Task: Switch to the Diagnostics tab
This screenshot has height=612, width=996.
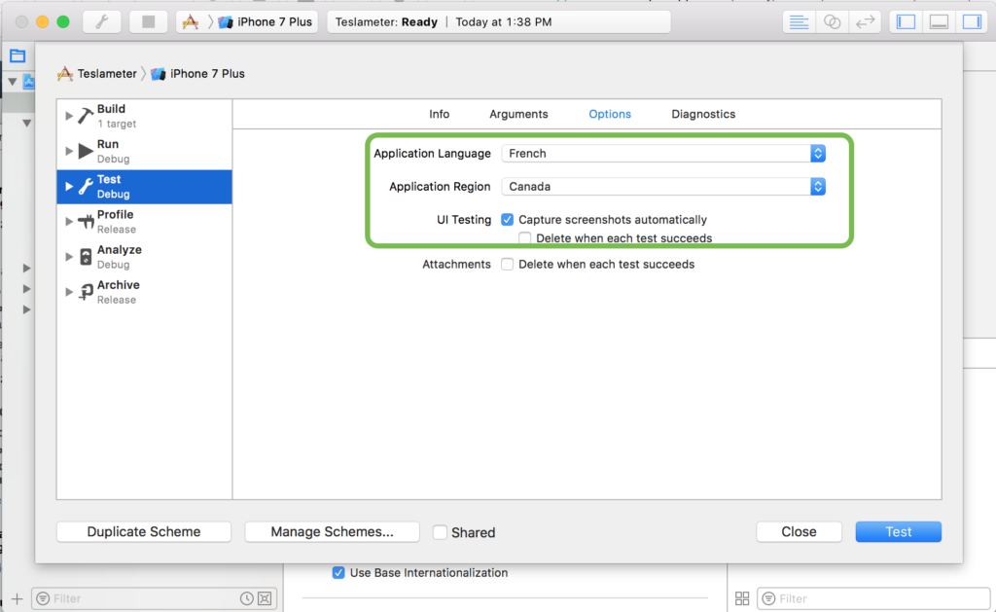Action: click(703, 115)
